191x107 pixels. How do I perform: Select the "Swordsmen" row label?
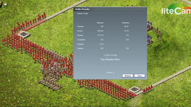tap(81, 40)
